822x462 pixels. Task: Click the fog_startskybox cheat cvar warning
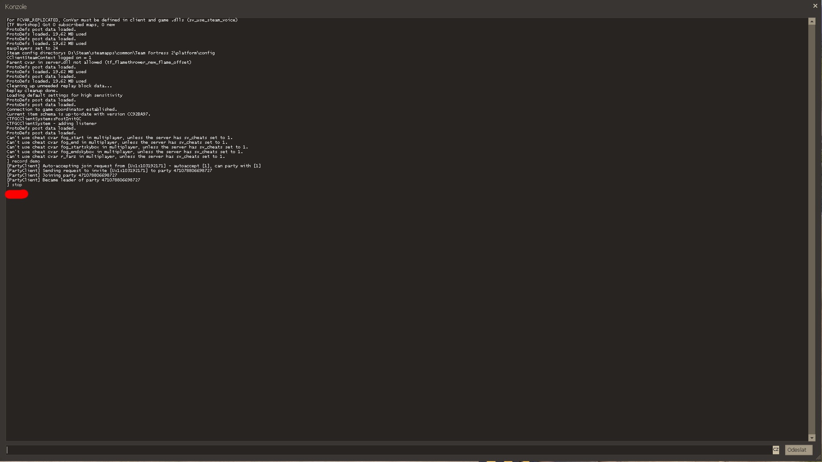[127, 147]
